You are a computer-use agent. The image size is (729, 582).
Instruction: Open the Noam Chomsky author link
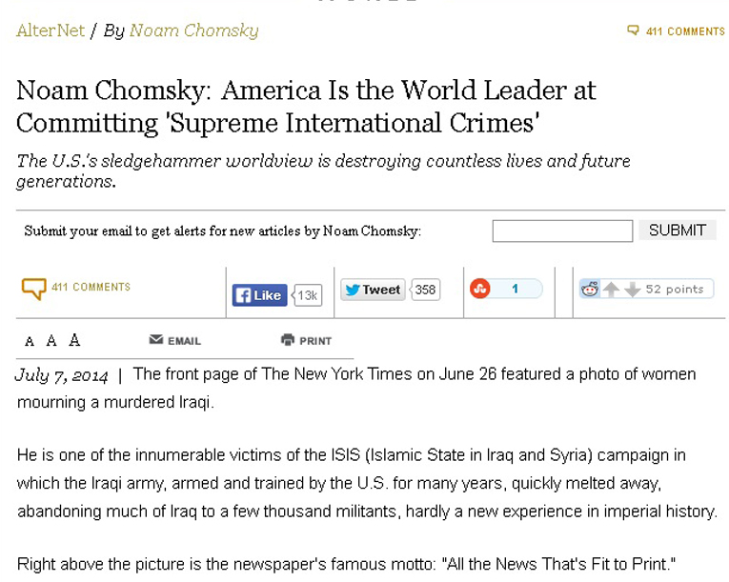pos(193,30)
